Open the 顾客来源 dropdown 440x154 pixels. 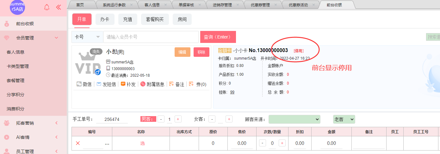pos(294,119)
